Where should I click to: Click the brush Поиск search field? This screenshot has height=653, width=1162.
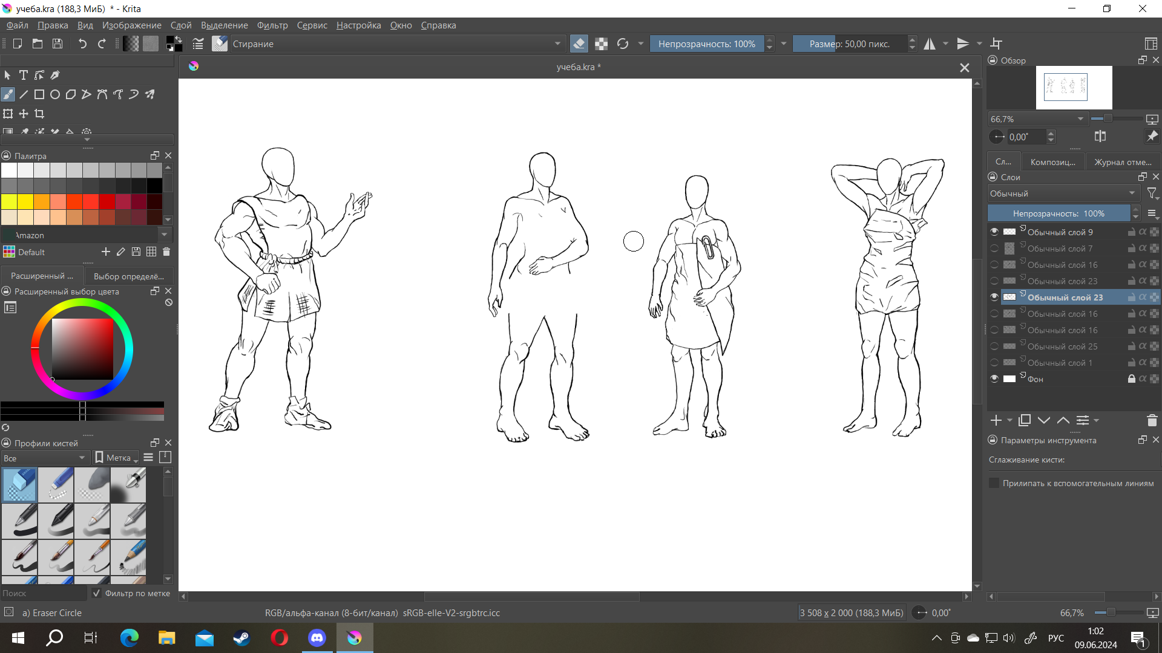click(x=42, y=593)
